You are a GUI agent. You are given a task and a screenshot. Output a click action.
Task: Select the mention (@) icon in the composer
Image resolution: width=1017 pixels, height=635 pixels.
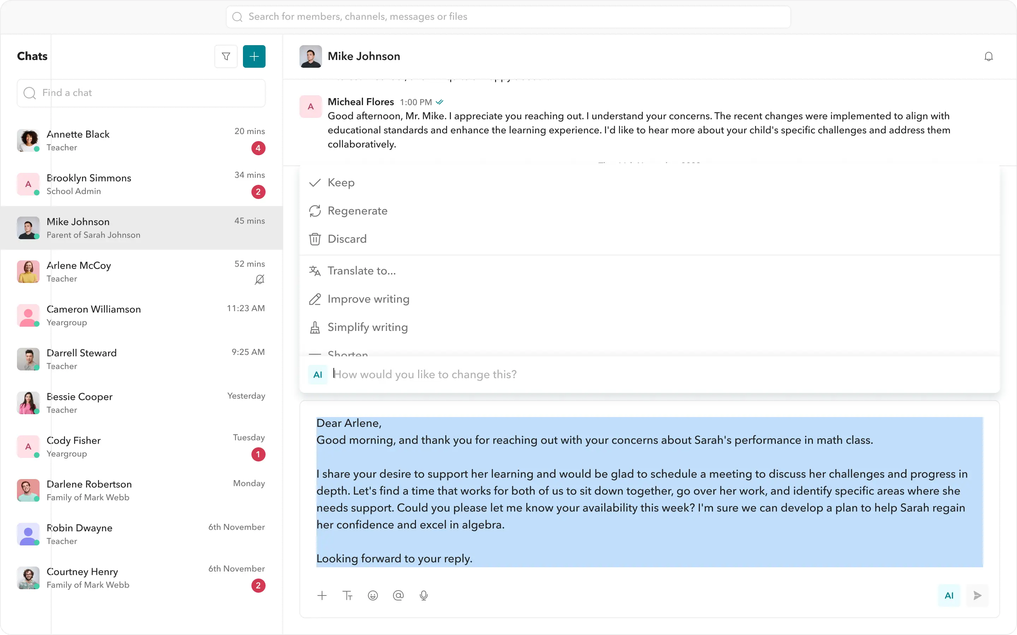(x=398, y=595)
